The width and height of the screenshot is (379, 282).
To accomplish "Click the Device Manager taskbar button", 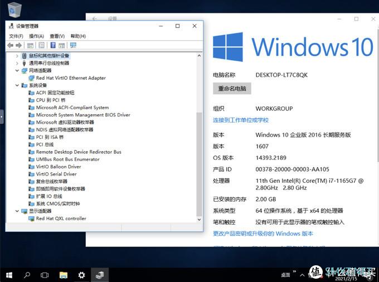I will [x=100, y=275].
